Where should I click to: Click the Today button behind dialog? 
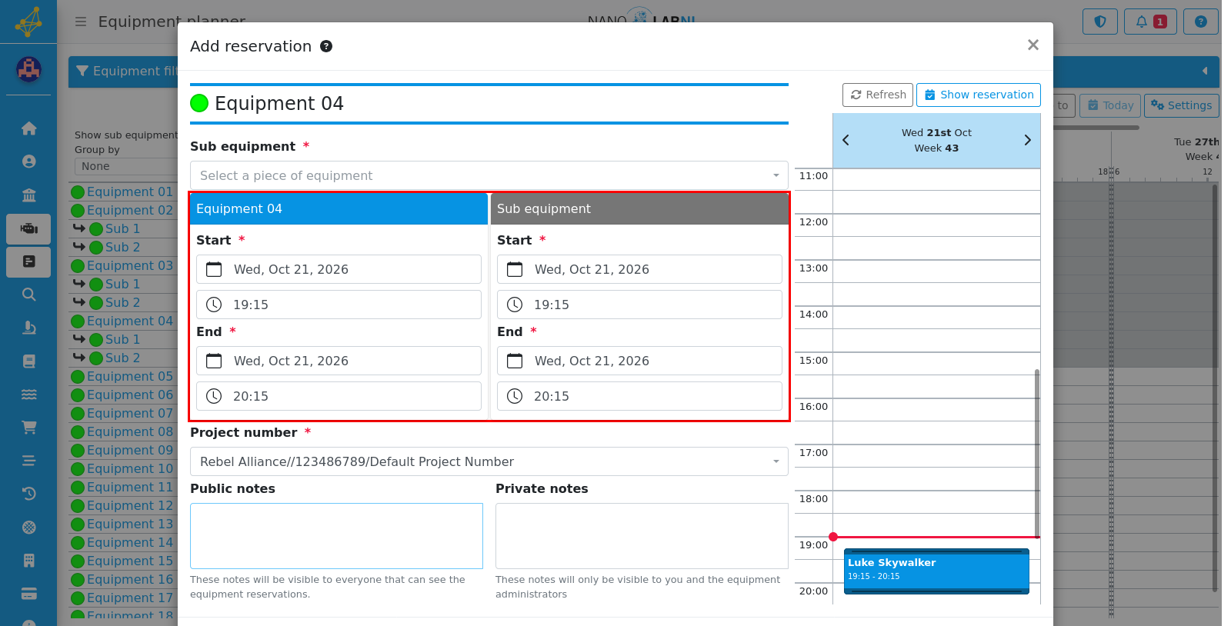(1110, 105)
